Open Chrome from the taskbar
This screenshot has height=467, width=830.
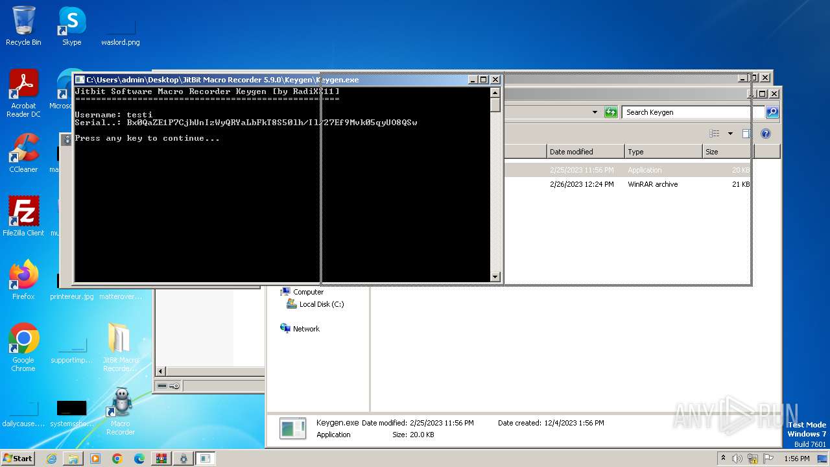(x=117, y=459)
